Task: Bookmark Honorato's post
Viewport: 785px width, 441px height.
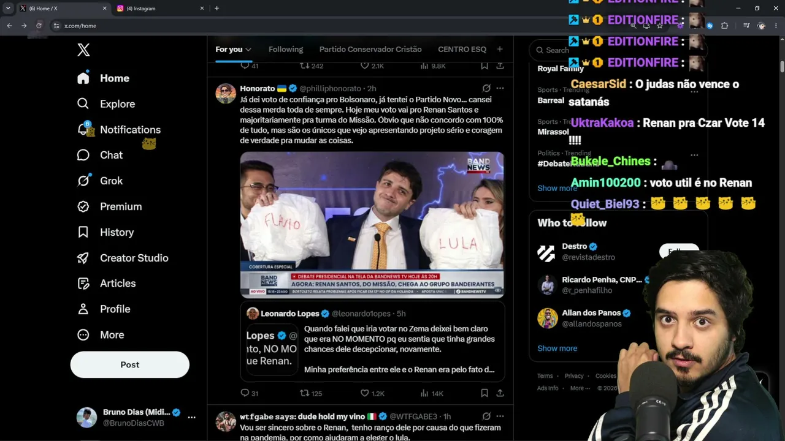Action: click(x=484, y=393)
